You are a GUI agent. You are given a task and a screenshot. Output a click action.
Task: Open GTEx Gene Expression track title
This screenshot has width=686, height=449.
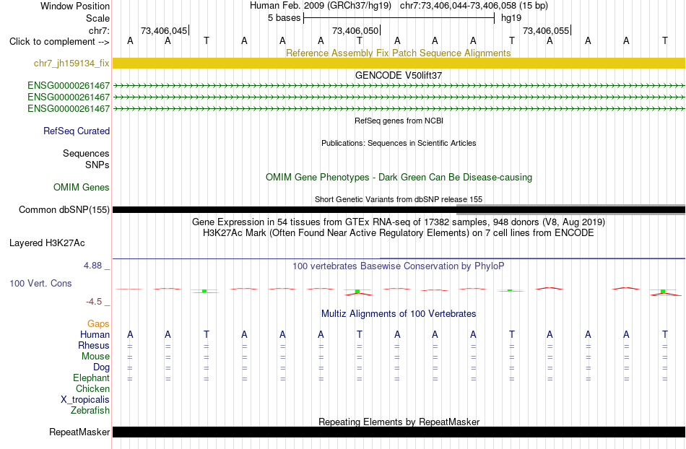(399, 222)
